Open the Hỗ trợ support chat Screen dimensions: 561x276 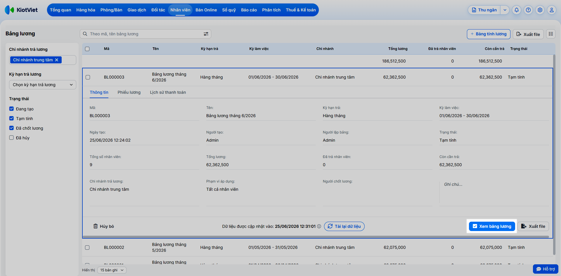(546, 269)
